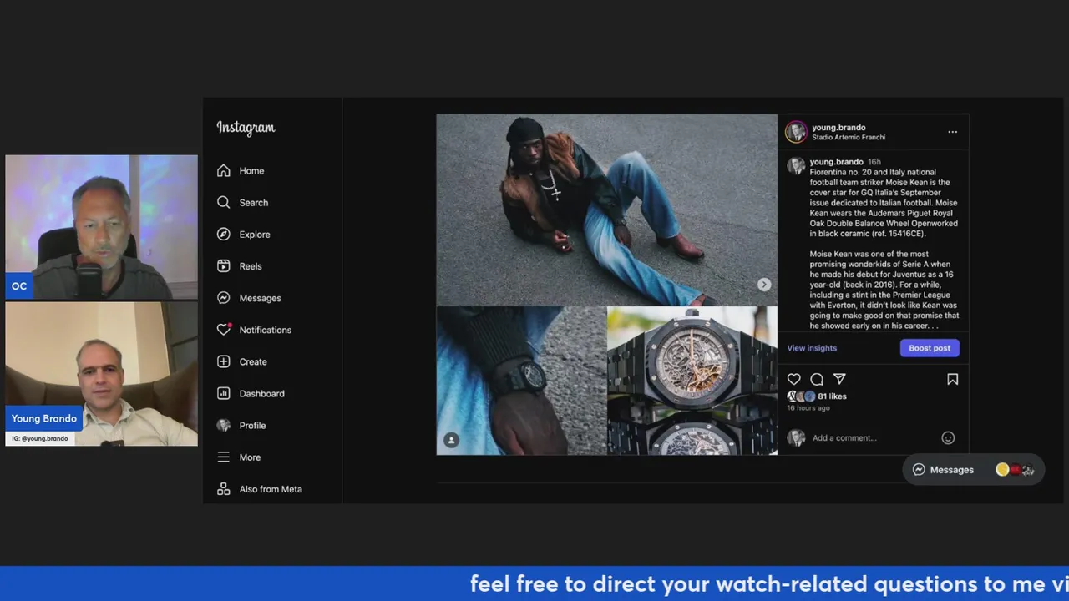Click the View insights link
The width and height of the screenshot is (1069, 601).
pyautogui.click(x=812, y=348)
